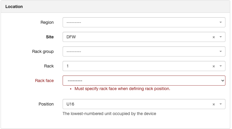
Task: Open the Region dropdown arrow
Action: pyautogui.click(x=220, y=22)
